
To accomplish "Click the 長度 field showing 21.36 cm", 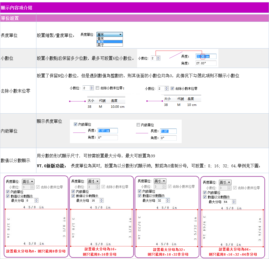I will (206, 56).
